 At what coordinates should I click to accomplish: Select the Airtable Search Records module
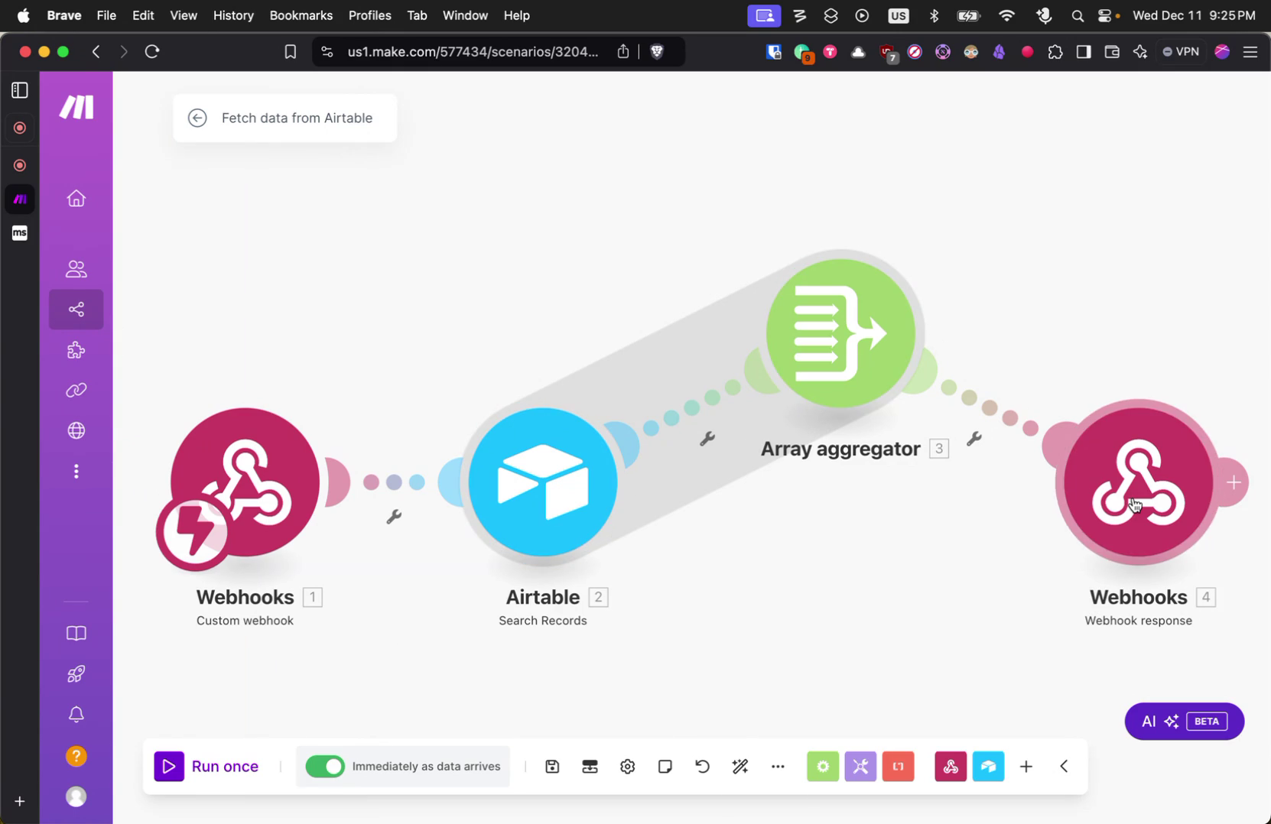click(542, 482)
